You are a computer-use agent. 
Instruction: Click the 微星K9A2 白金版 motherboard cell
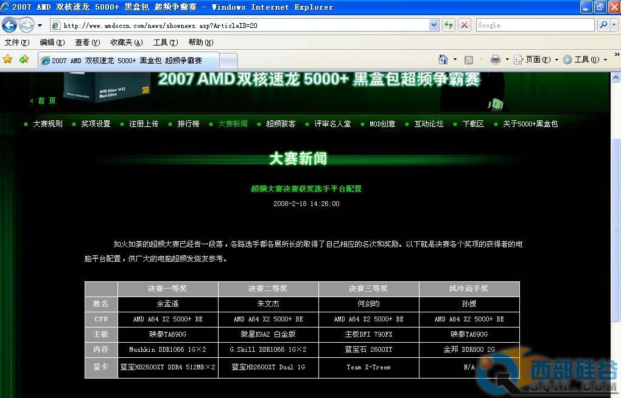click(268, 334)
